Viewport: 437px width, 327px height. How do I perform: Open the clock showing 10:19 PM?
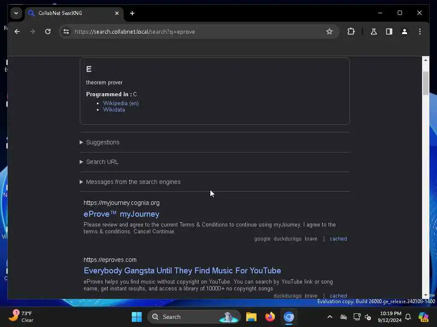pos(390,317)
